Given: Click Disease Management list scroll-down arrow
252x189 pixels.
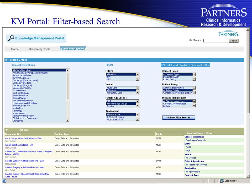Looking at the screenshot, I should (x=194, y=106).
